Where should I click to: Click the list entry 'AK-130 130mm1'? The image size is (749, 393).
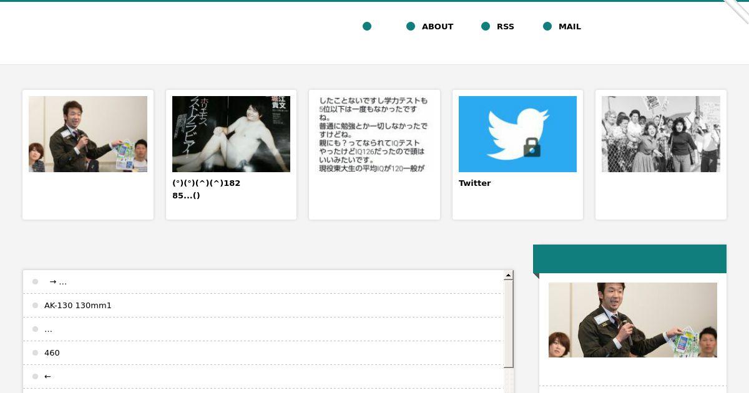(x=78, y=305)
